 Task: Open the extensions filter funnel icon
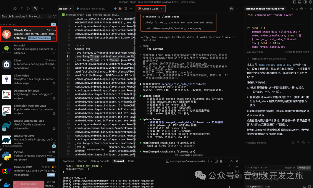tap(54, 16)
